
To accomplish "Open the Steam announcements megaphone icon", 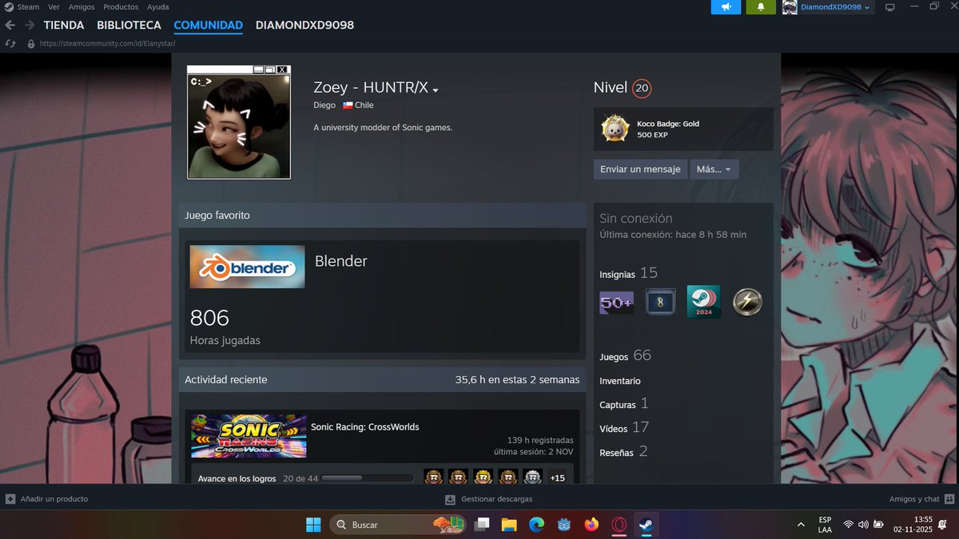I will click(x=726, y=7).
